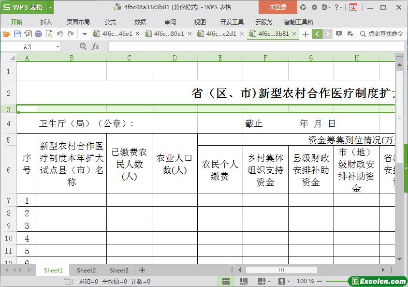Click the 100 % zoom level

[305, 281]
